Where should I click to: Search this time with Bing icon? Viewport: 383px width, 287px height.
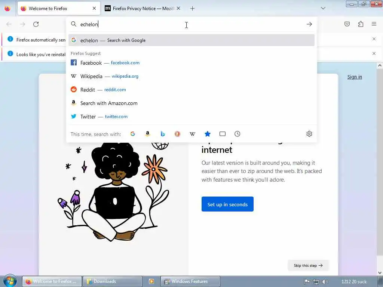click(x=162, y=134)
